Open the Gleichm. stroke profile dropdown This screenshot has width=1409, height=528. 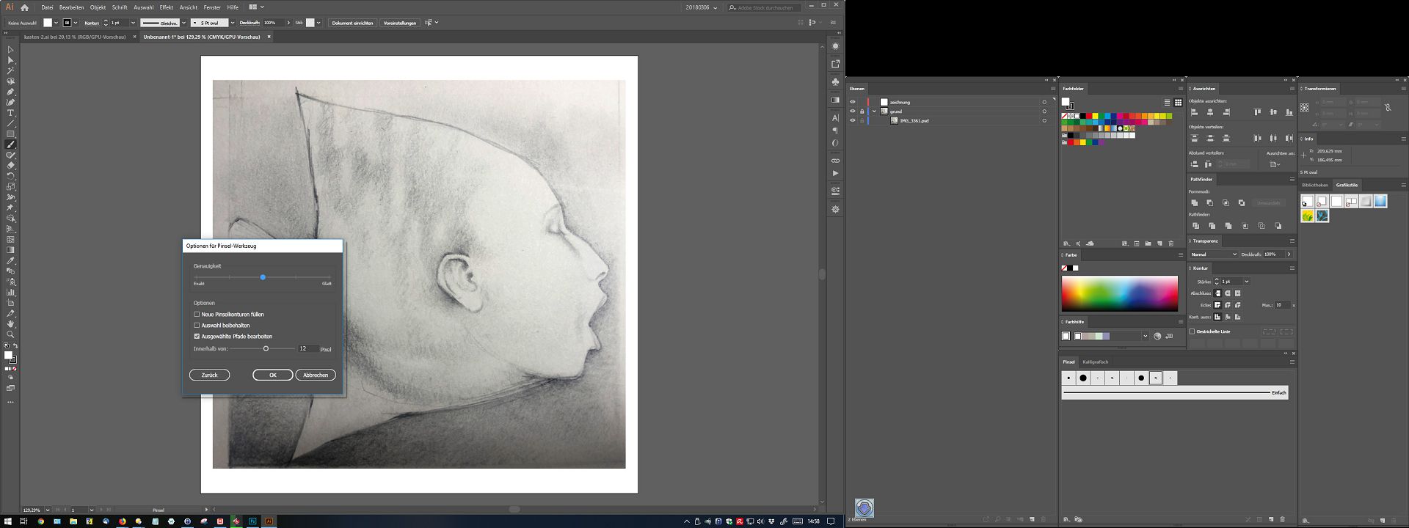(183, 23)
